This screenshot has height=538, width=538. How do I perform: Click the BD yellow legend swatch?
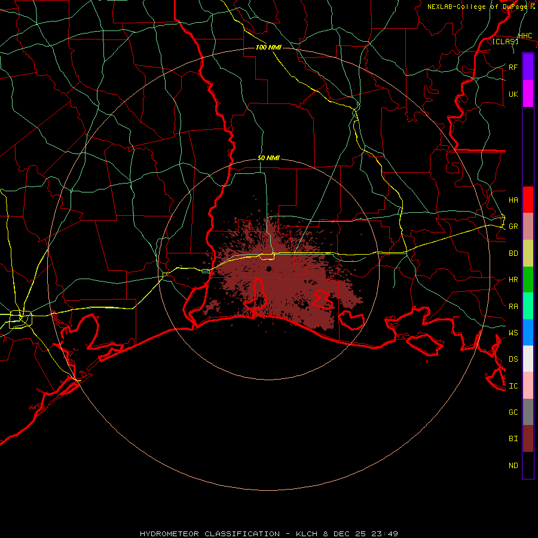528,253
